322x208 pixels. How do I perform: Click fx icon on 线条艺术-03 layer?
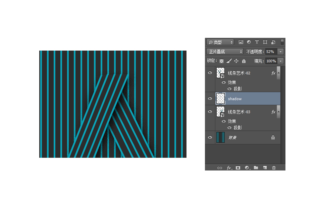(273, 112)
